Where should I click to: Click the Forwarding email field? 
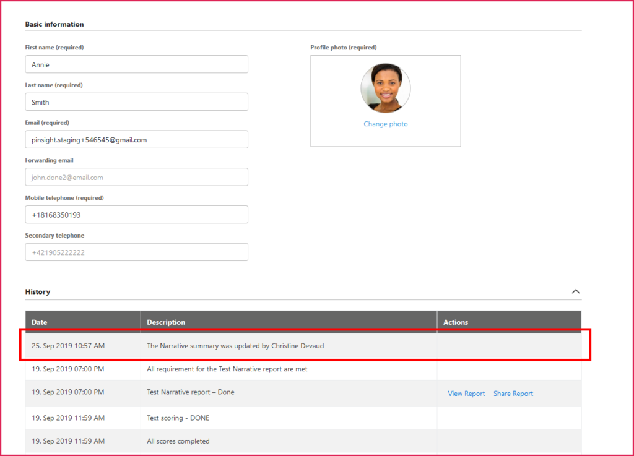136,178
